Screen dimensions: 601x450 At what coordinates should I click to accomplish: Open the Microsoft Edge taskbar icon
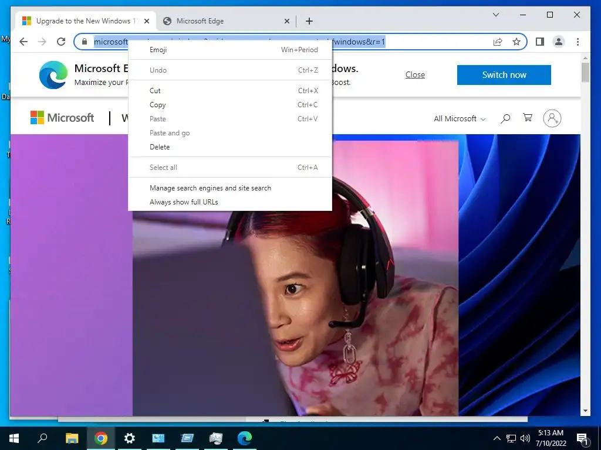(245, 438)
